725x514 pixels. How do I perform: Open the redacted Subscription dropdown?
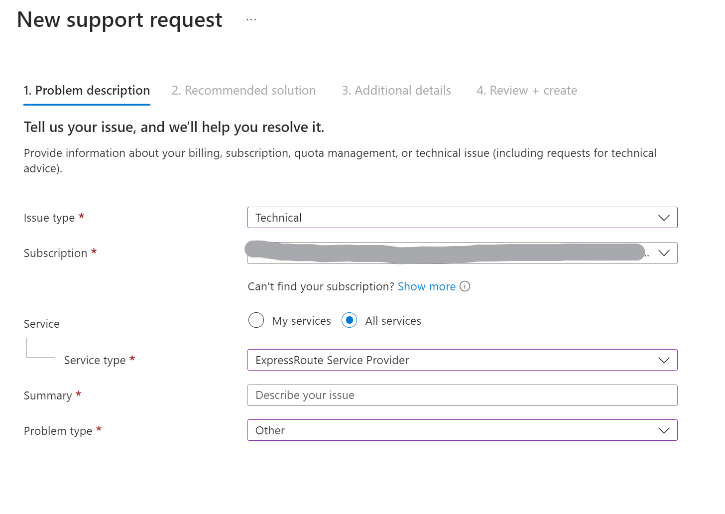(x=448, y=253)
